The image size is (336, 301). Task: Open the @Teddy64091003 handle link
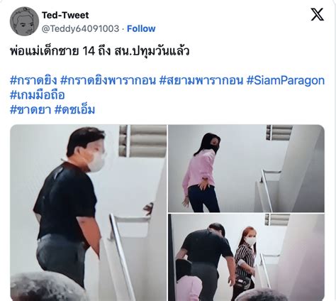coord(80,28)
